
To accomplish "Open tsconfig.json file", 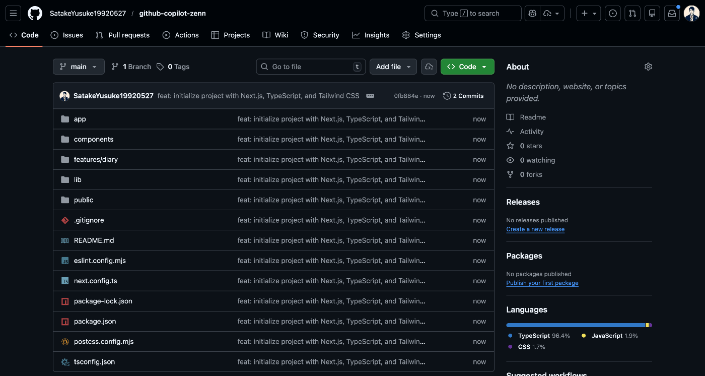I will point(94,361).
